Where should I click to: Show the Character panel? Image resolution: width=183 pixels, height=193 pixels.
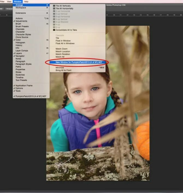pos(31,32)
